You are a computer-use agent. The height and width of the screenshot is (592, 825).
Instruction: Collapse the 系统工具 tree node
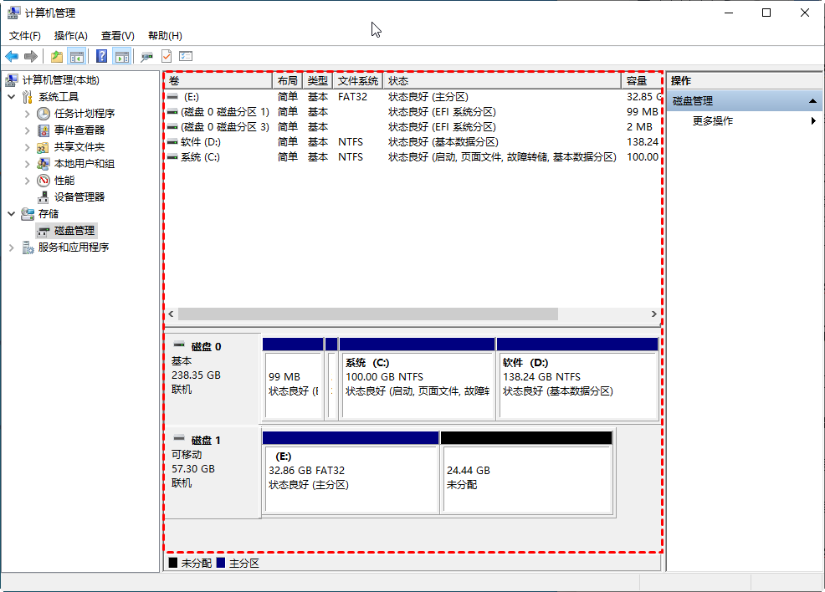point(12,97)
